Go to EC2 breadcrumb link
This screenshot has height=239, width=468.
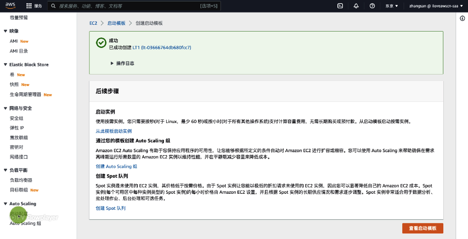[x=93, y=23]
